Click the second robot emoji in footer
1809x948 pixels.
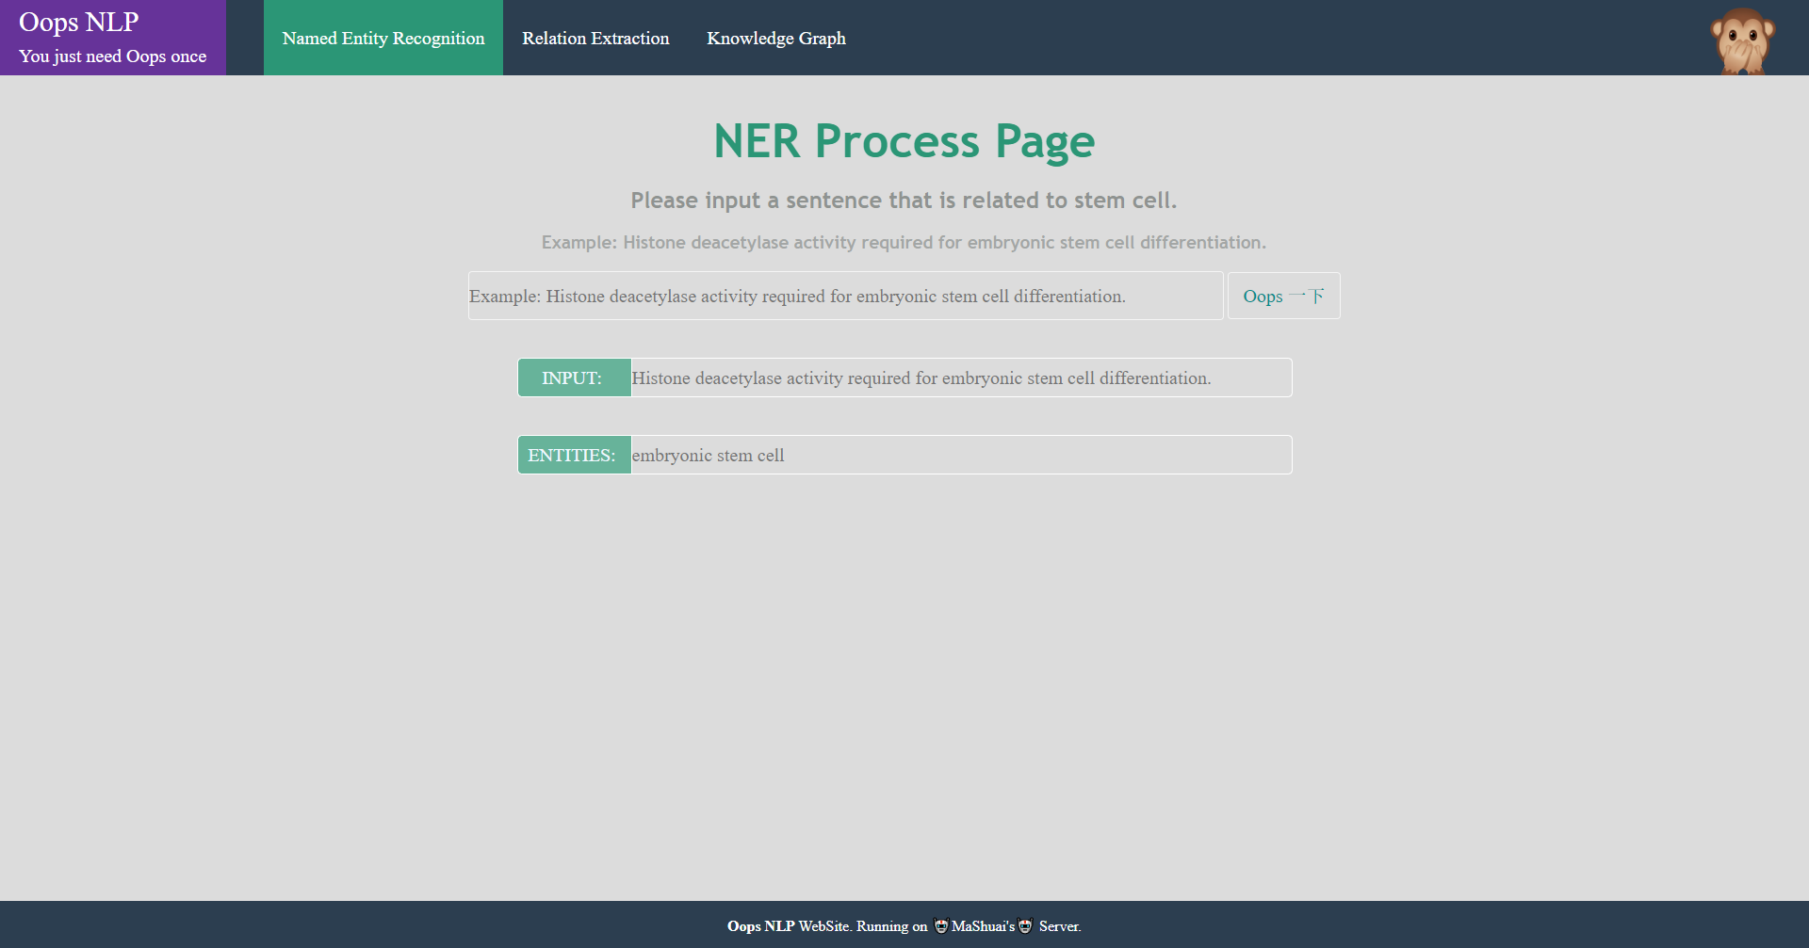[x=1025, y=926]
